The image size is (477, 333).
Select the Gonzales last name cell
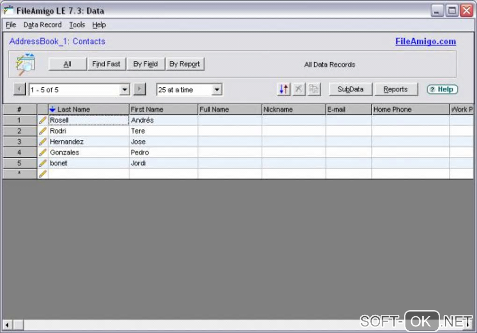click(88, 152)
